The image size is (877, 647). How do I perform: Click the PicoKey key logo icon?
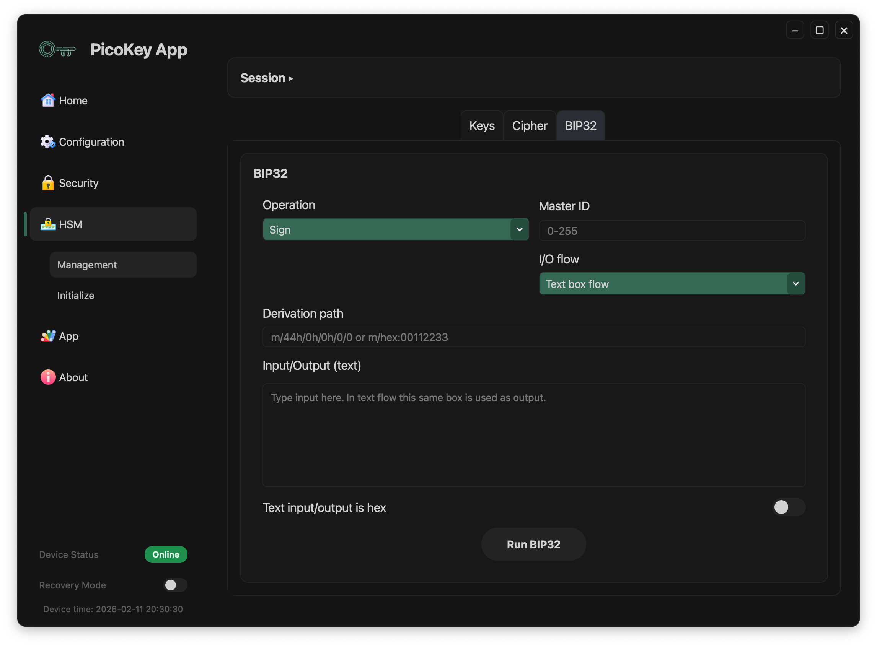[x=57, y=50]
